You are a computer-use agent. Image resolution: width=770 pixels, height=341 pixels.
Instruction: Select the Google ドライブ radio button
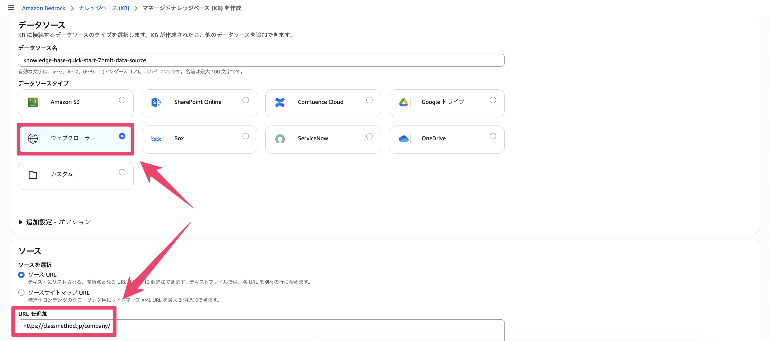point(493,100)
